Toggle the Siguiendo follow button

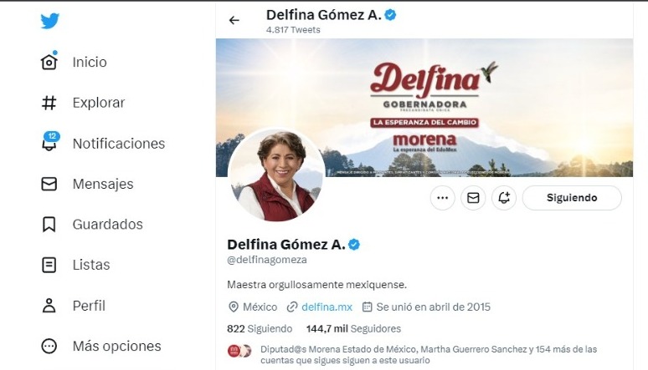(x=572, y=198)
